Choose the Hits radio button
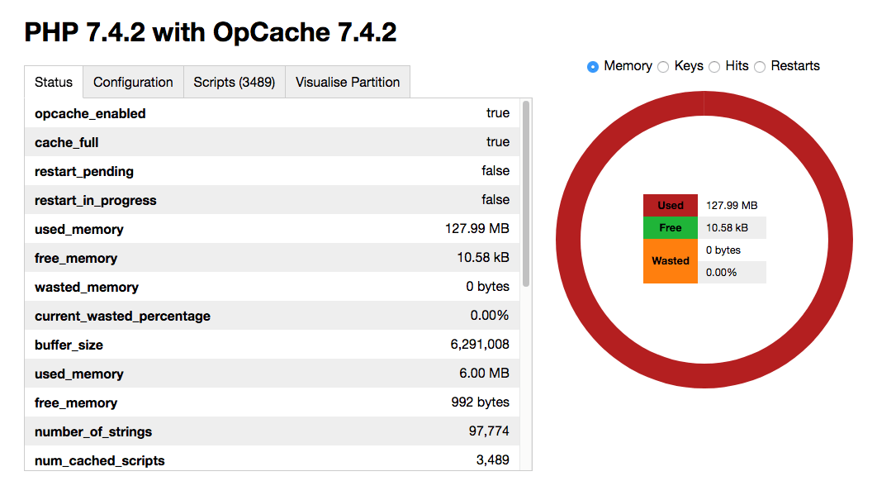The image size is (877, 481). pos(713,66)
